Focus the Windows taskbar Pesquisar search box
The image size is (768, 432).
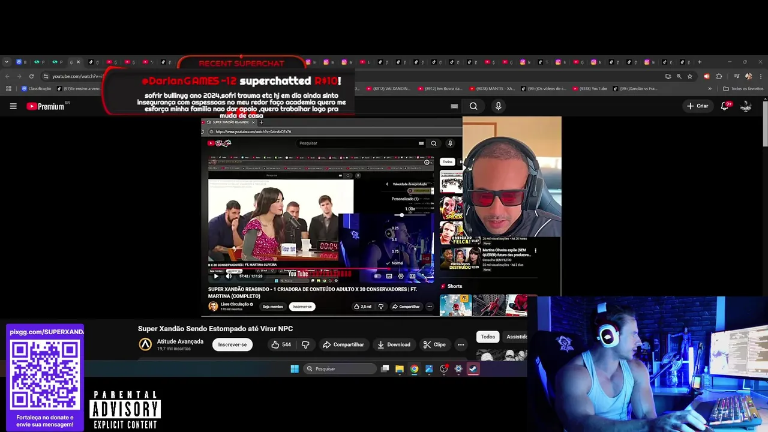(340, 369)
